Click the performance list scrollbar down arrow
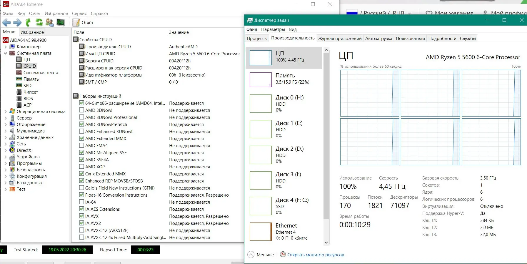This screenshot has height=264, width=527. point(326,243)
